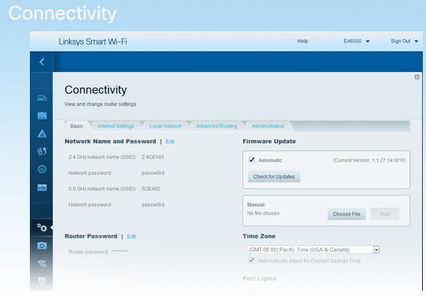
Task: Expand the EA6500 router menu
Action: [x=357, y=42]
